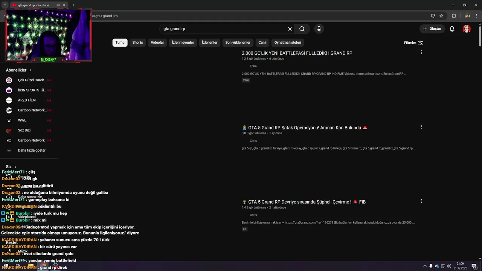The height and width of the screenshot is (271, 482).
Task: Click the 4K badge under Şüpheli Çevirme video
Action: (244, 229)
